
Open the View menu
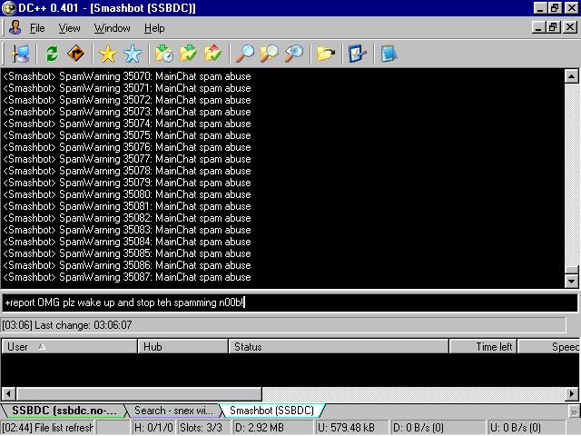point(69,28)
